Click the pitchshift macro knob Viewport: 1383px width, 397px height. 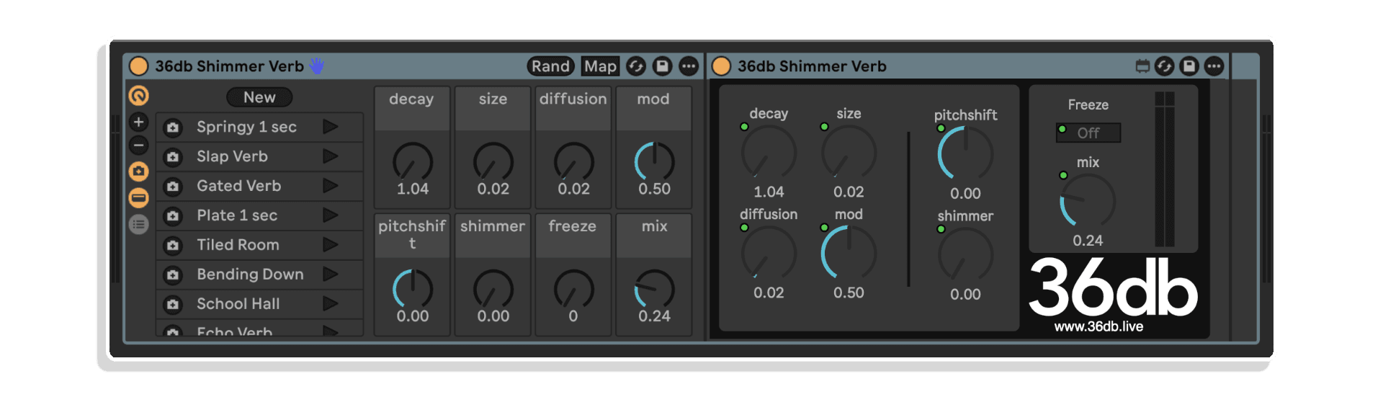point(413,289)
